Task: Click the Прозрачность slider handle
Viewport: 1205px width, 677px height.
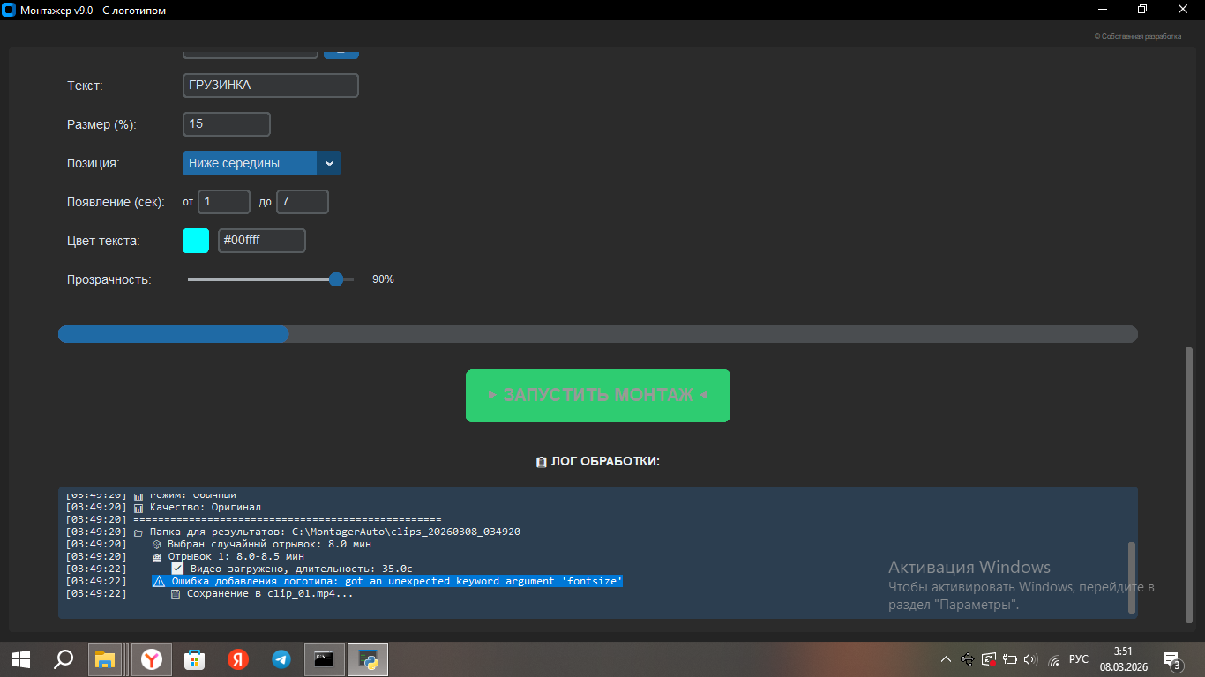Action: tap(335, 279)
